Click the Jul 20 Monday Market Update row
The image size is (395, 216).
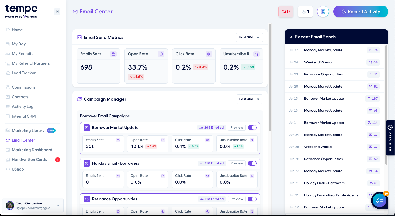click(335, 87)
